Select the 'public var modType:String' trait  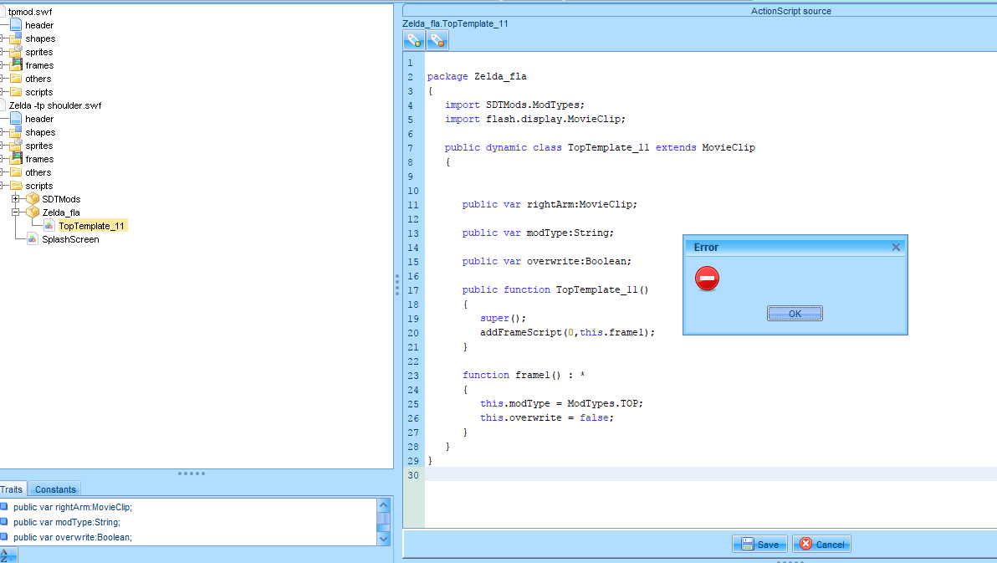tap(67, 522)
